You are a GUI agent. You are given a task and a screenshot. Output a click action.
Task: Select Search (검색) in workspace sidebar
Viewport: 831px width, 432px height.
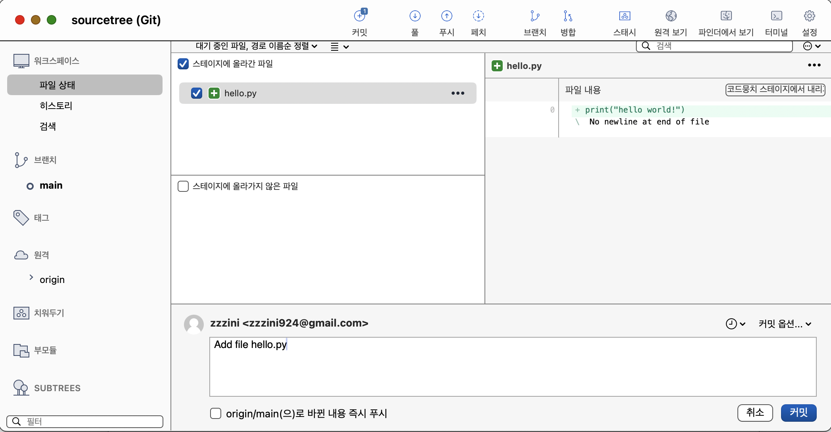point(48,126)
